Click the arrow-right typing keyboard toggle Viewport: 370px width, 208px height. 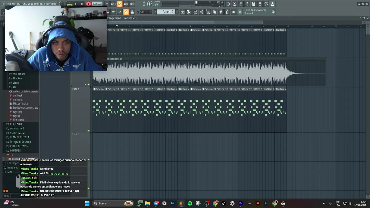pyautogui.click(x=113, y=12)
